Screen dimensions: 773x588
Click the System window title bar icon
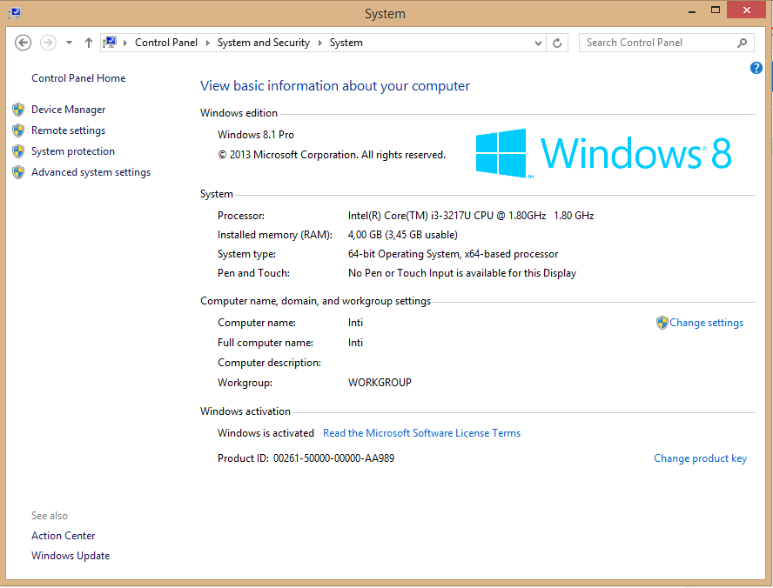[15, 13]
